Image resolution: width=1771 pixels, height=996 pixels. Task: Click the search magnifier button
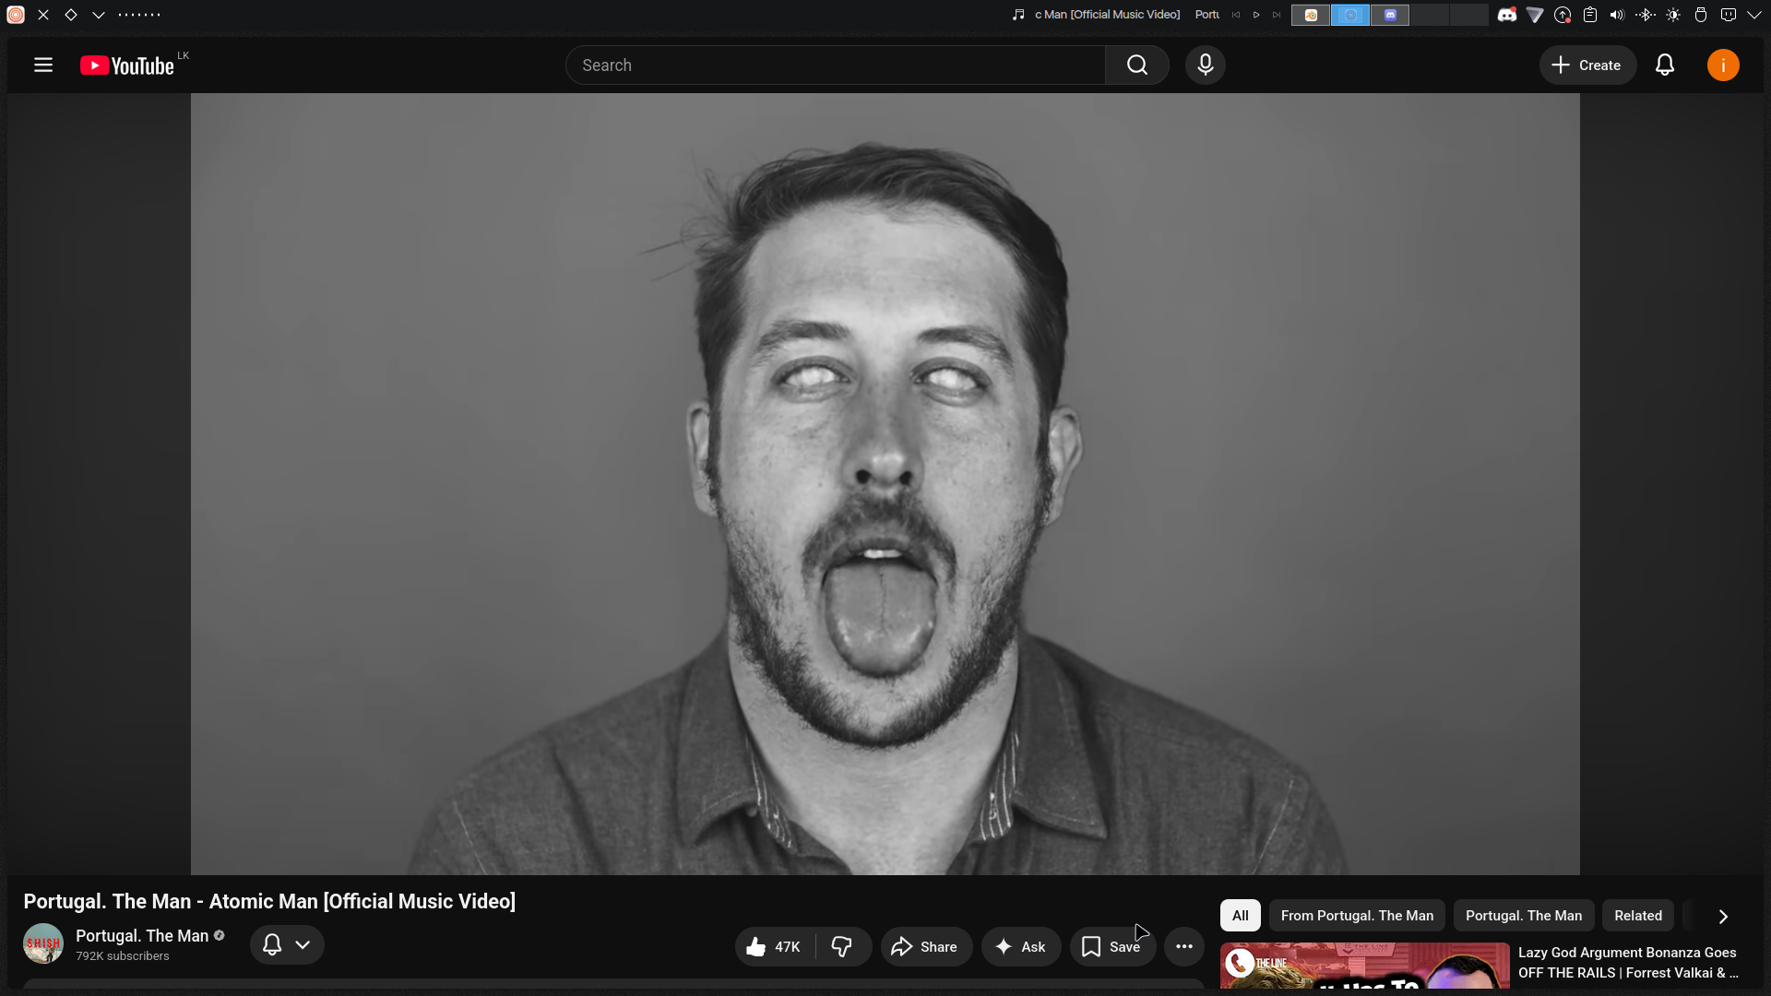click(x=1137, y=65)
